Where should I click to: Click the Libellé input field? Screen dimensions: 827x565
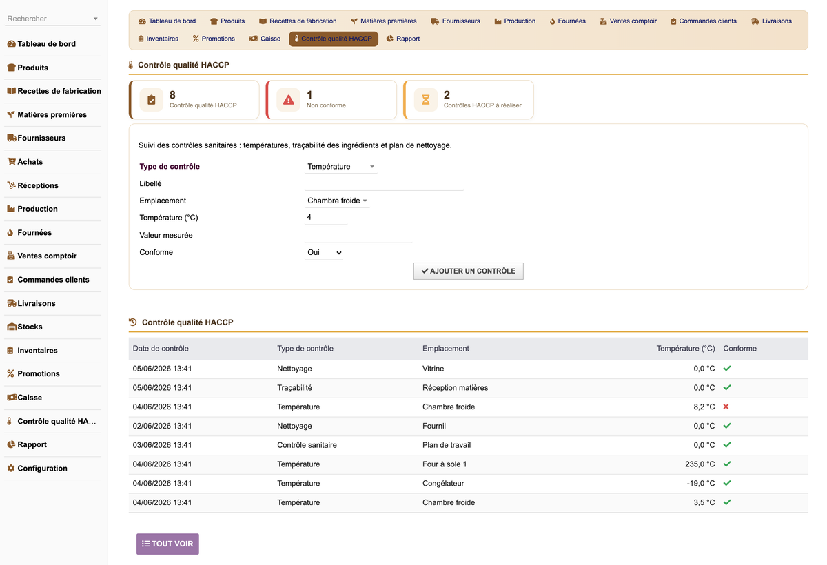[x=385, y=184]
